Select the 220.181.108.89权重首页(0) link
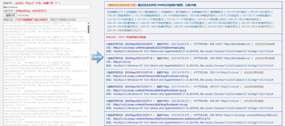This screenshot has height=126, width=285. pos(256,23)
